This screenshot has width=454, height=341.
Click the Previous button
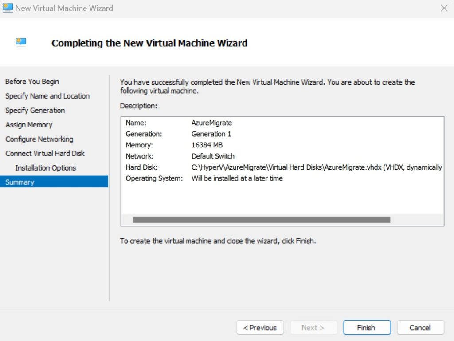tap(260, 328)
